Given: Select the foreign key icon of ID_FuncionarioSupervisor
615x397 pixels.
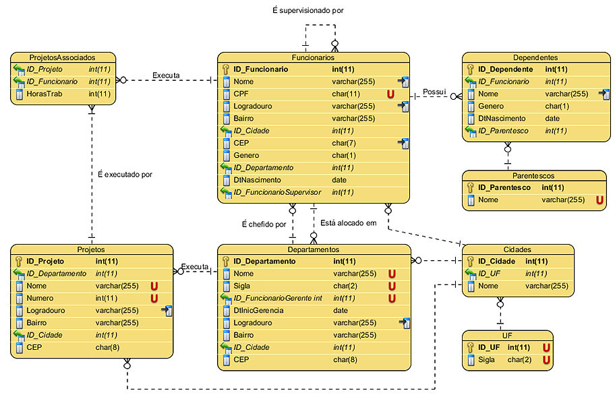Looking at the screenshot, I should click(x=226, y=193).
